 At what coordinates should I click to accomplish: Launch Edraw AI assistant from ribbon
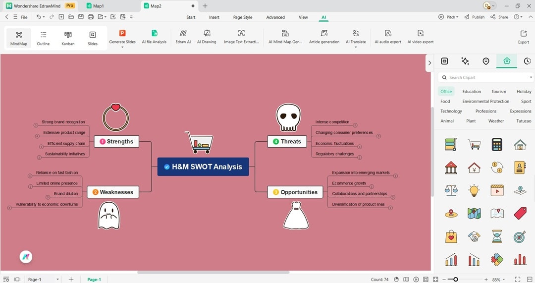[183, 37]
